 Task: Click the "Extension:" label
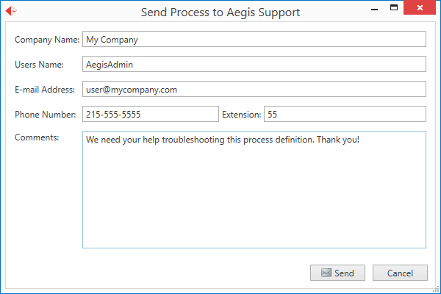coord(241,115)
